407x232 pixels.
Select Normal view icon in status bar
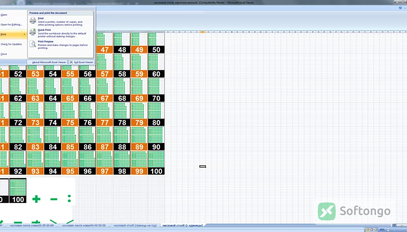coord(367,229)
